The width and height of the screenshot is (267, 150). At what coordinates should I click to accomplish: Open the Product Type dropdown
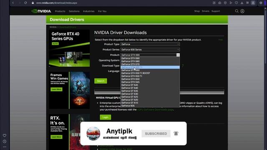coord(150,44)
